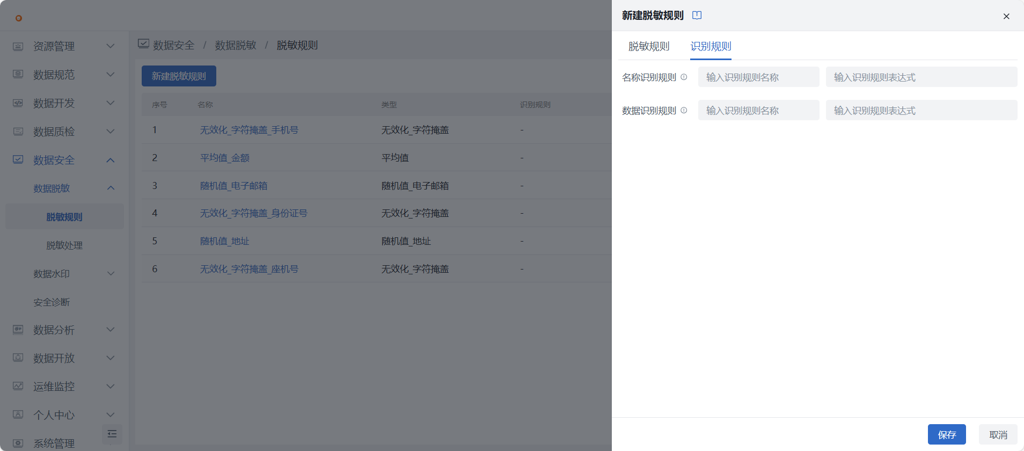
Task: Click 数据脱敏 in the breadcrumb
Action: tap(236, 45)
